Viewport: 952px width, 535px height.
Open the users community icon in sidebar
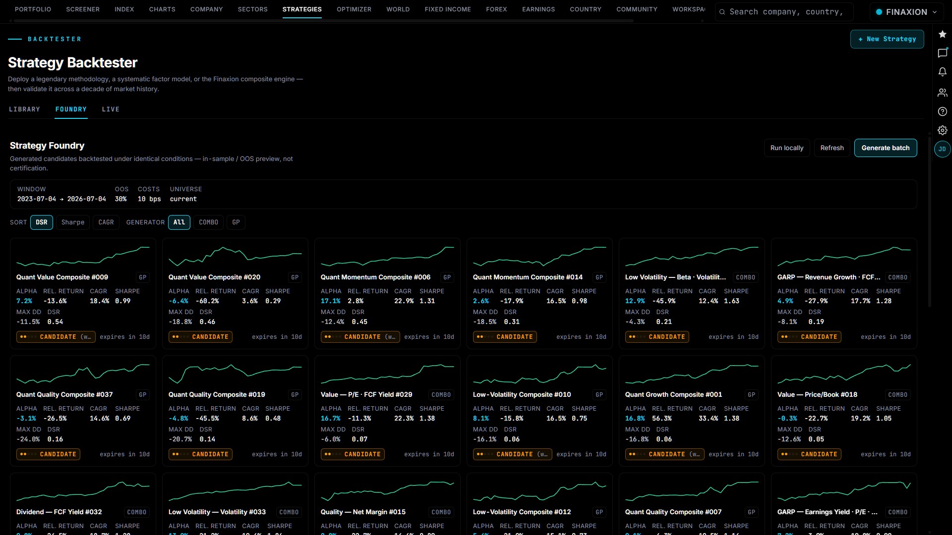coord(942,93)
